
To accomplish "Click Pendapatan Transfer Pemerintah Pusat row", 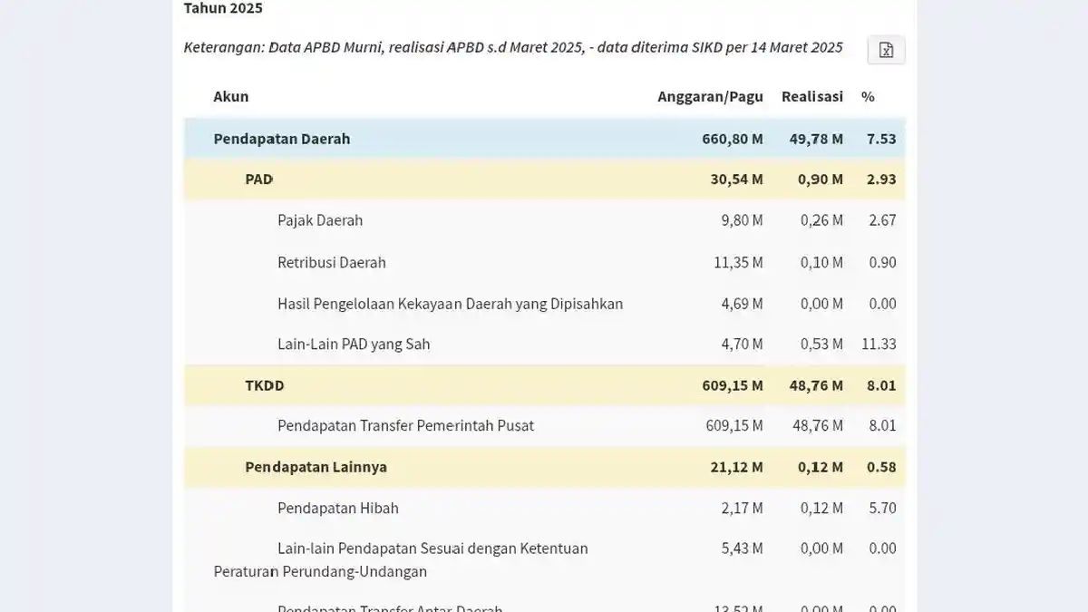I will (x=544, y=426).
